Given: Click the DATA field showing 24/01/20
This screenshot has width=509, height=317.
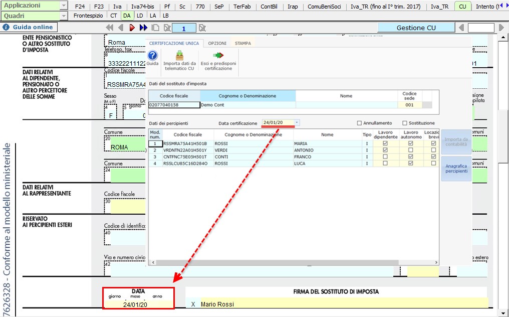Looking at the screenshot, I should click(139, 304).
